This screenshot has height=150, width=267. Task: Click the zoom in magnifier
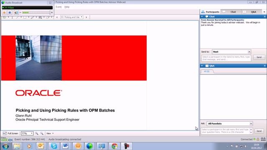[x=37, y=133]
